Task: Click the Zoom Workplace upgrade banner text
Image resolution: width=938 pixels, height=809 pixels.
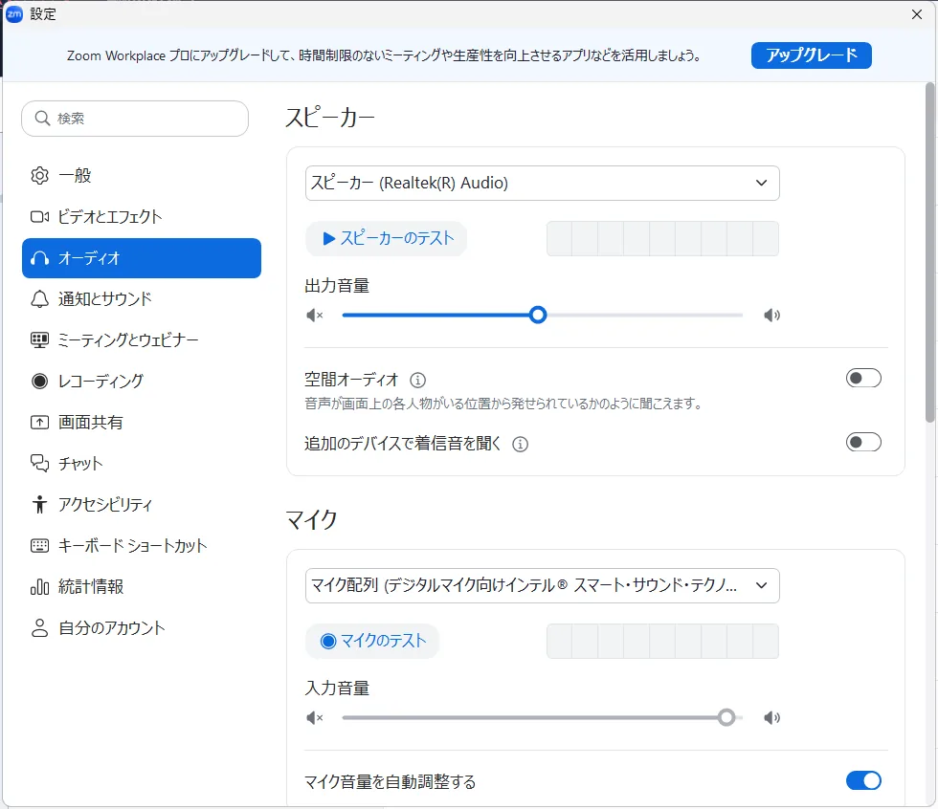Action: 384,55
